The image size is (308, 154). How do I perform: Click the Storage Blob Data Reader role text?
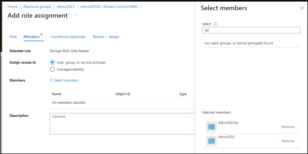pyautogui.click(x=70, y=51)
